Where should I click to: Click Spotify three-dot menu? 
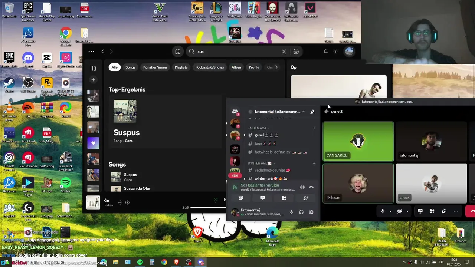(91, 52)
